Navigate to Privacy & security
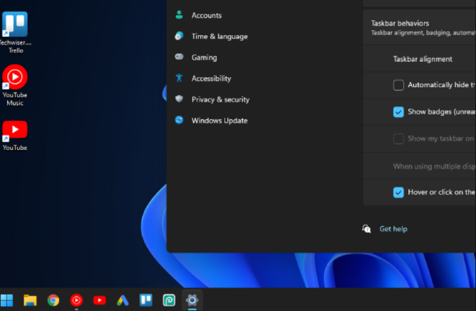 click(x=220, y=99)
